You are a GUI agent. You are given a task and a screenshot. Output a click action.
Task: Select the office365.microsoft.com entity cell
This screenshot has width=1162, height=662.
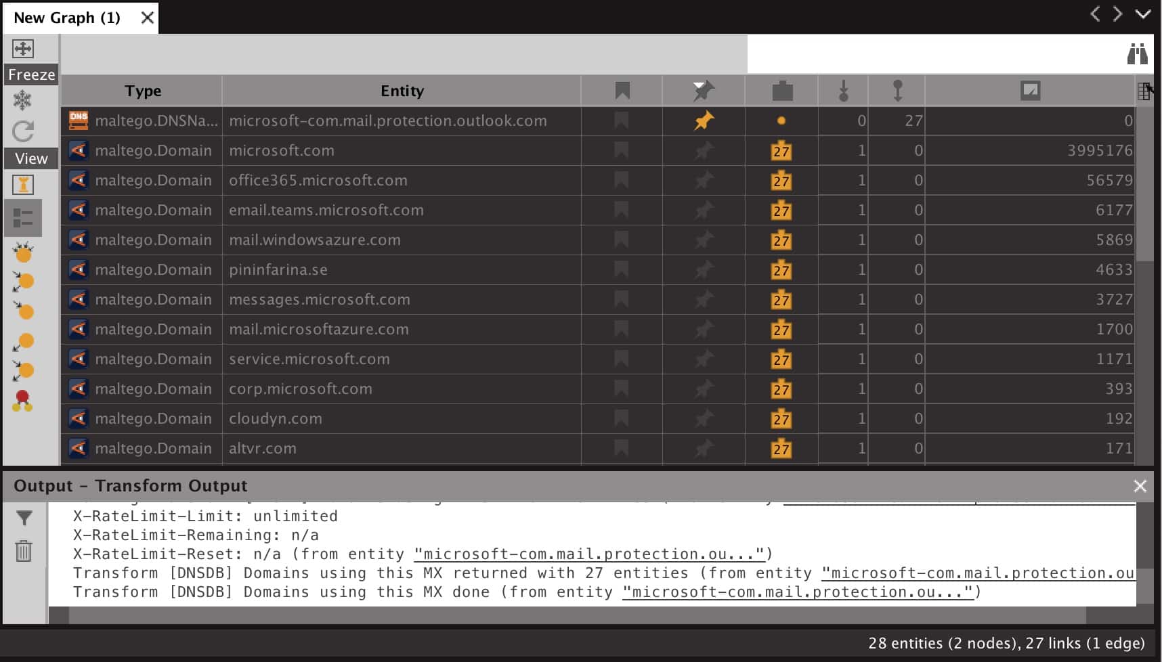[x=402, y=180]
